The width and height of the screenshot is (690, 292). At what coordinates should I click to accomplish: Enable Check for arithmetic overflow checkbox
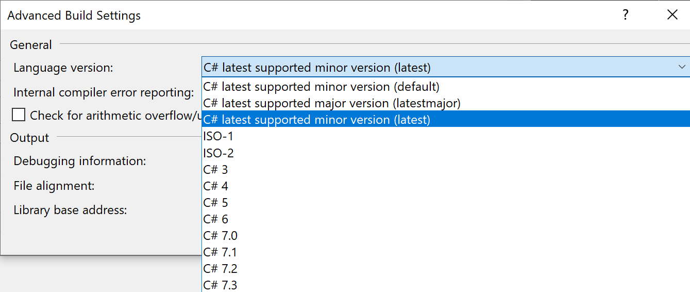point(19,115)
